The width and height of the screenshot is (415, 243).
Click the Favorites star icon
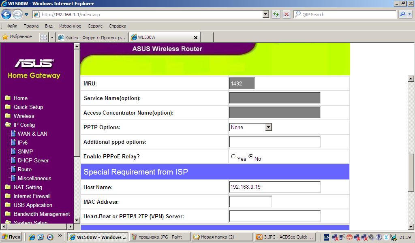[x=5, y=37]
